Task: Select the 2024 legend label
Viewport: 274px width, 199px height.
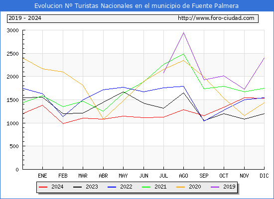Action: click(57, 187)
